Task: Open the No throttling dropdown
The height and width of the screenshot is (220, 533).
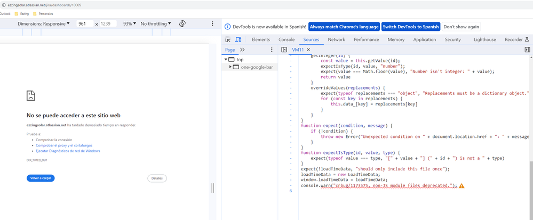Action: click(156, 24)
